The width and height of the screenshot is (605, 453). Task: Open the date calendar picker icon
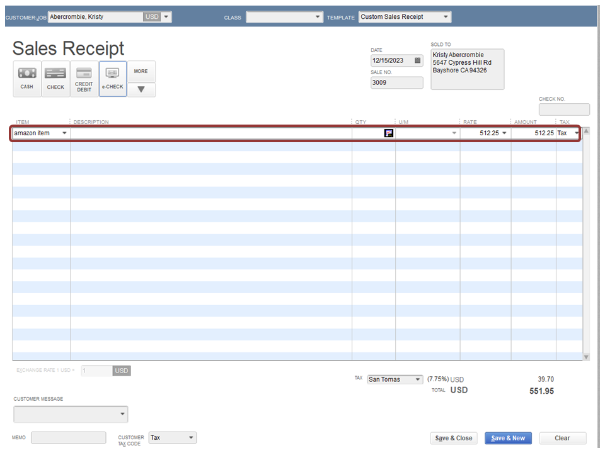(417, 60)
